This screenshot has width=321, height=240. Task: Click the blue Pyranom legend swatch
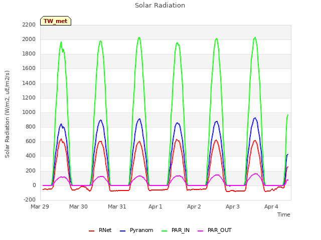point(122,231)
